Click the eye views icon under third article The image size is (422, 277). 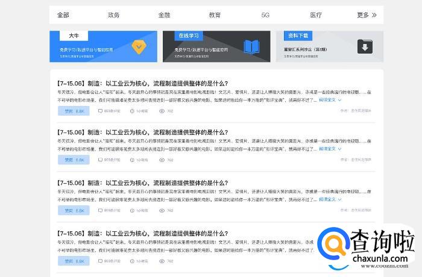point(162,211)
